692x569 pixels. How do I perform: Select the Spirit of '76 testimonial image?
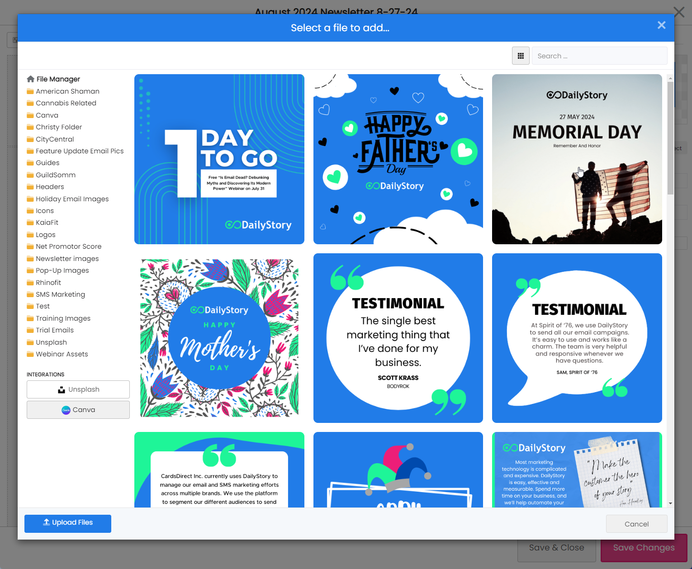coord(577,338)
